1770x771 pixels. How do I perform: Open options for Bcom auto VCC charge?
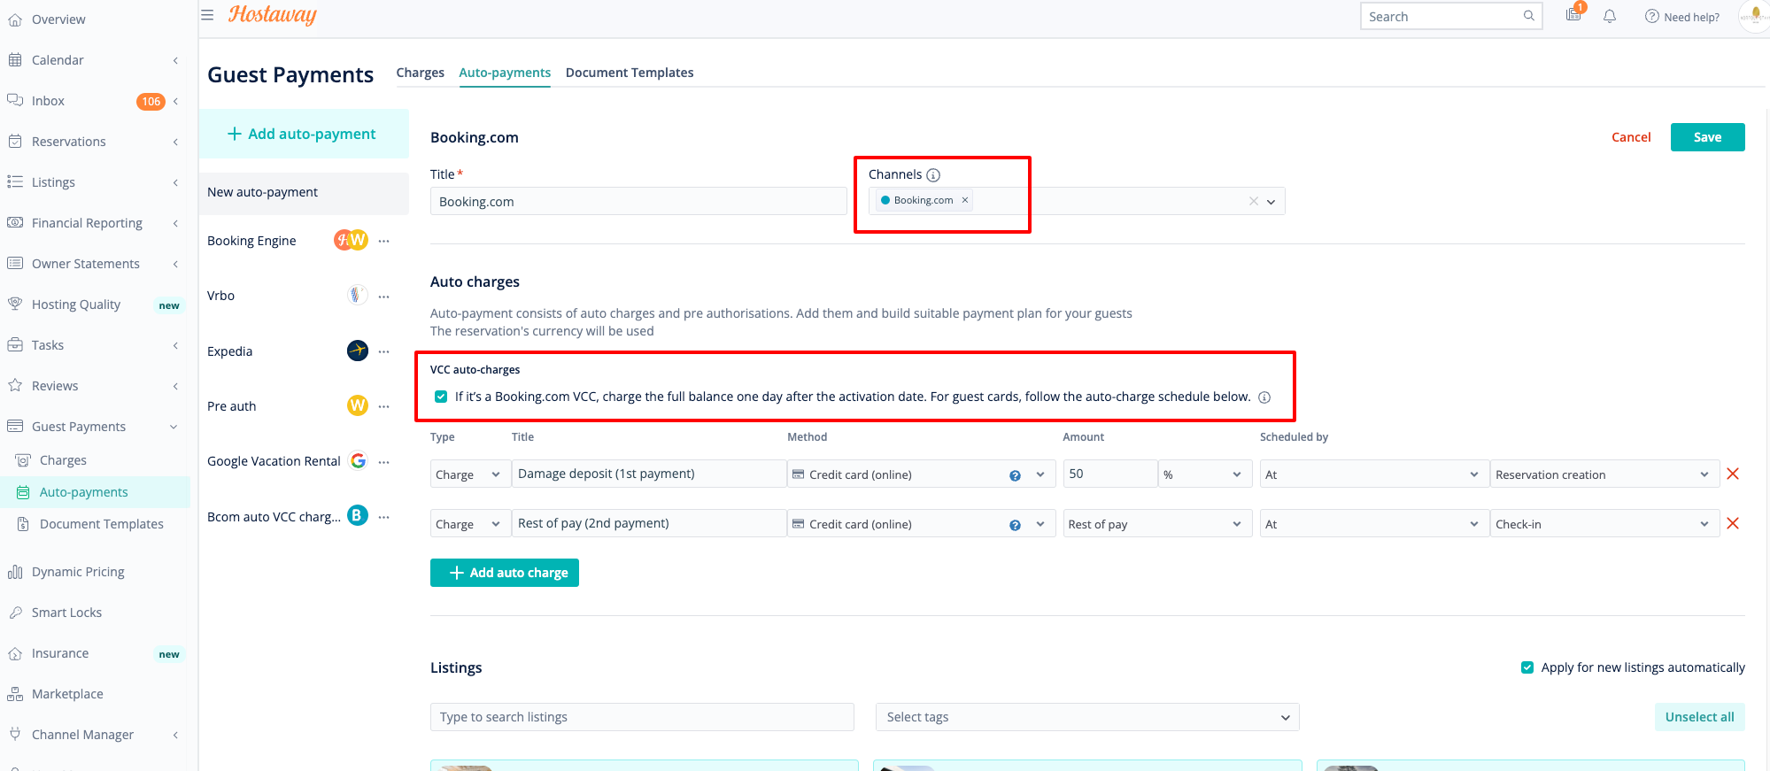[383, 517]
